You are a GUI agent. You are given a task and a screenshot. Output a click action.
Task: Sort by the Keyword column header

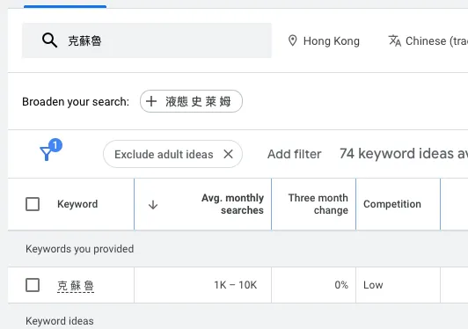point(77,204)
